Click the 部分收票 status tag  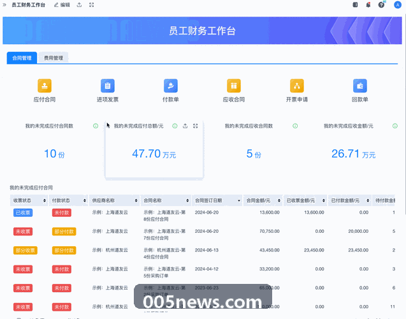click(25, 250)
